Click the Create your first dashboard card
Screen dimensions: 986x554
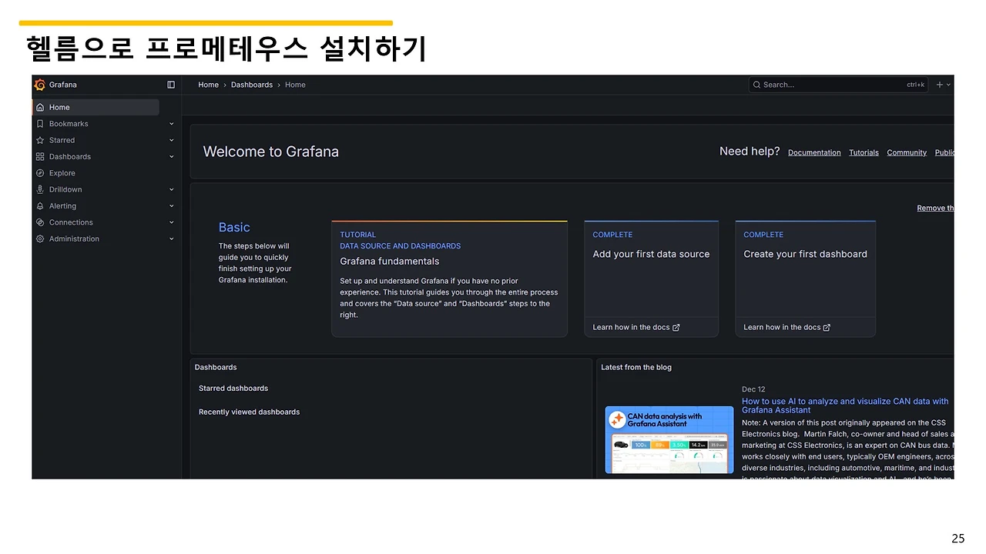pyautogui.click(x=805, y=279)
